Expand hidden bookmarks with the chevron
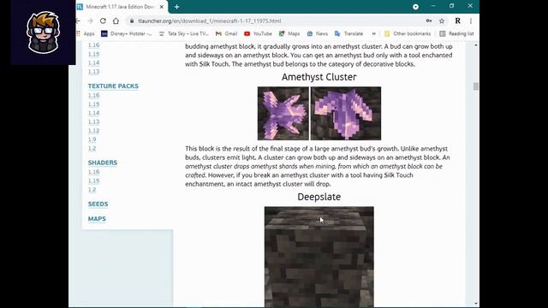 click(x=373, y=33)
